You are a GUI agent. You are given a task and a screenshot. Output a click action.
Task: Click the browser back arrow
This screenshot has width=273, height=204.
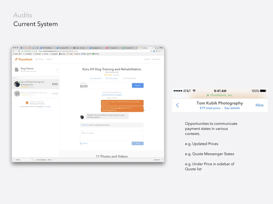[x=14, y=51]
